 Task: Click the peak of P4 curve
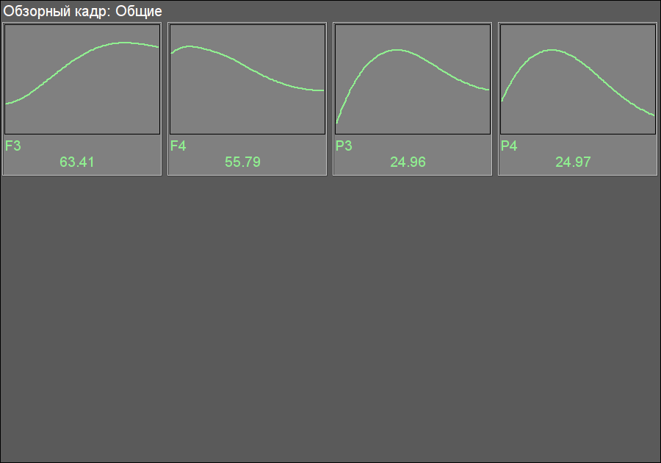click(552, 50)
